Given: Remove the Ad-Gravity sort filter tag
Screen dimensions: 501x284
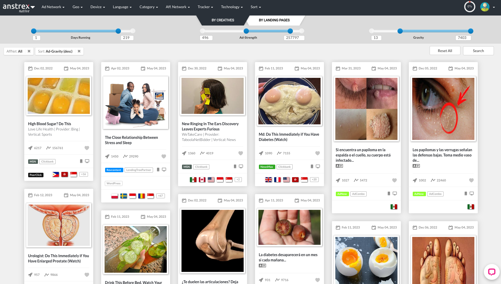Looking at the screenshot, I should click(x=79, y=51).
